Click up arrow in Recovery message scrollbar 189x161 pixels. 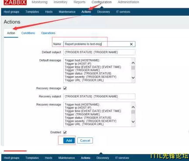point(133,107)
